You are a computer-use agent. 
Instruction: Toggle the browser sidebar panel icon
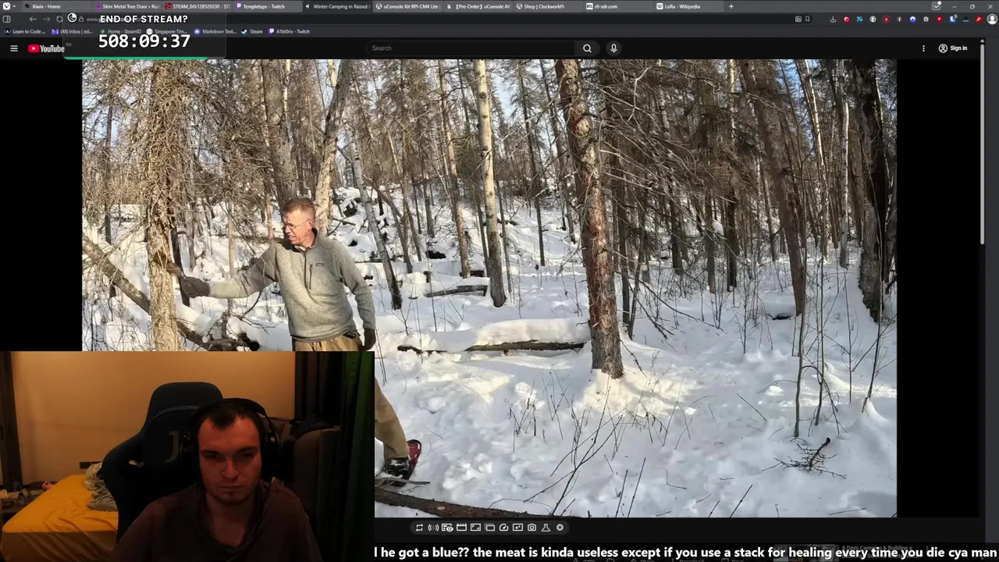(x=6, y=19)
